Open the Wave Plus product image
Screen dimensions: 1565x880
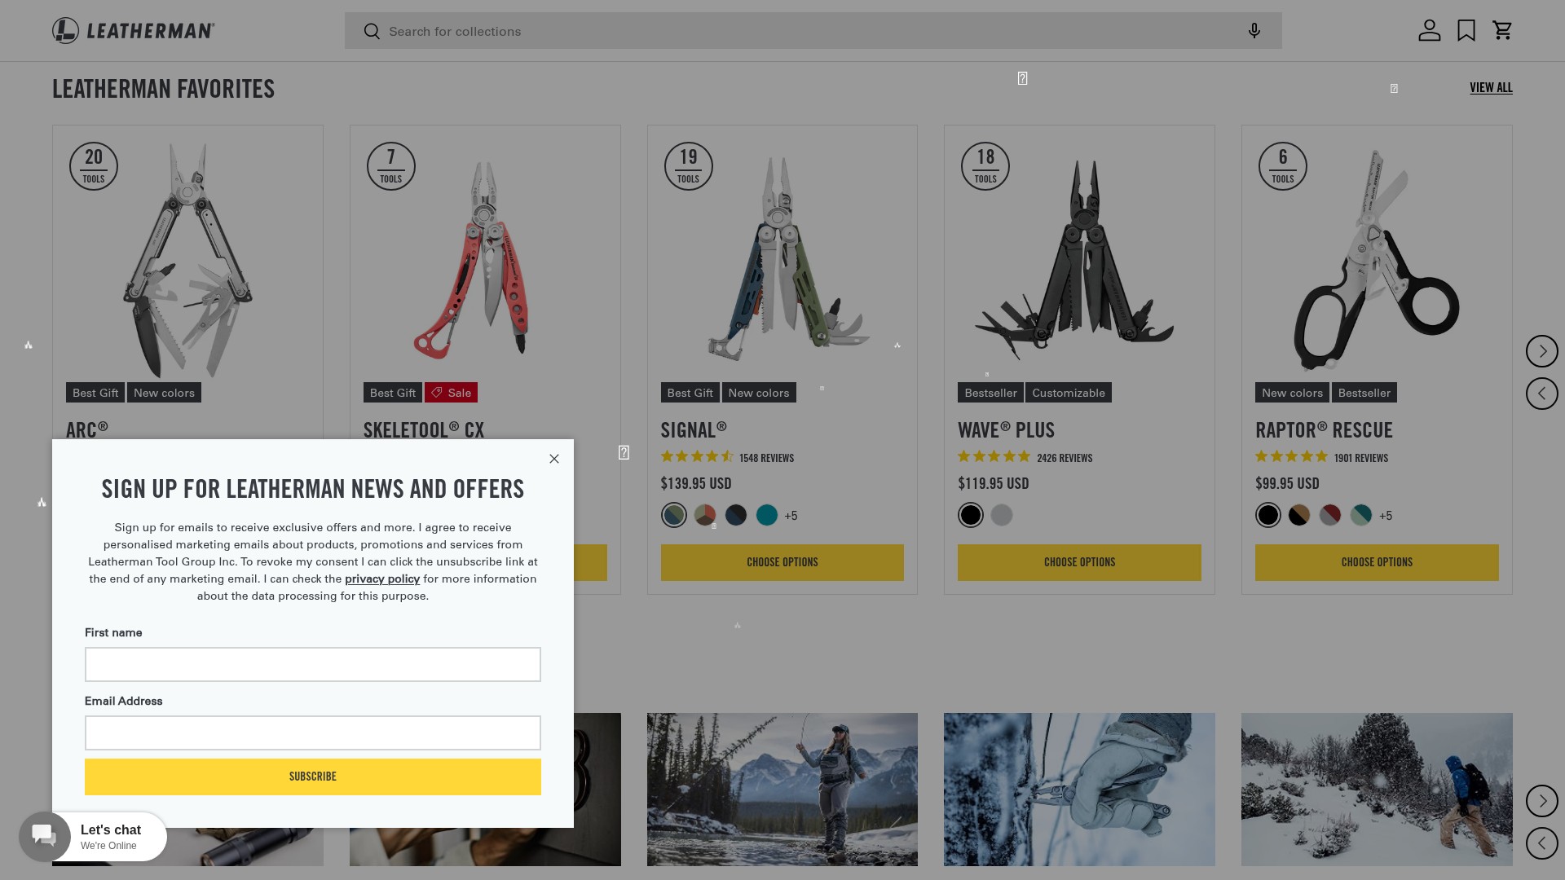1076,259
